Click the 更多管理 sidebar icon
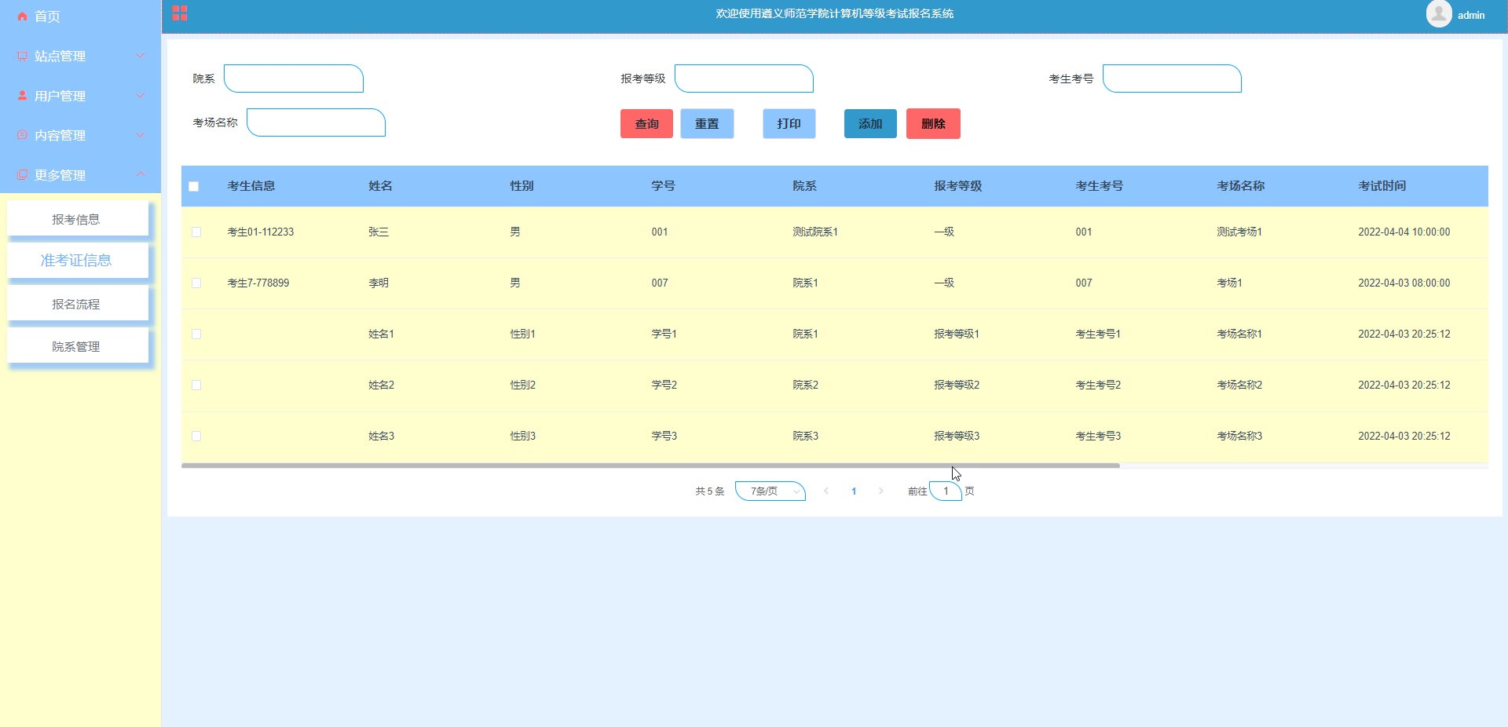The width and height of the screenshot is (1508, 727). click(x=22, y=174)
